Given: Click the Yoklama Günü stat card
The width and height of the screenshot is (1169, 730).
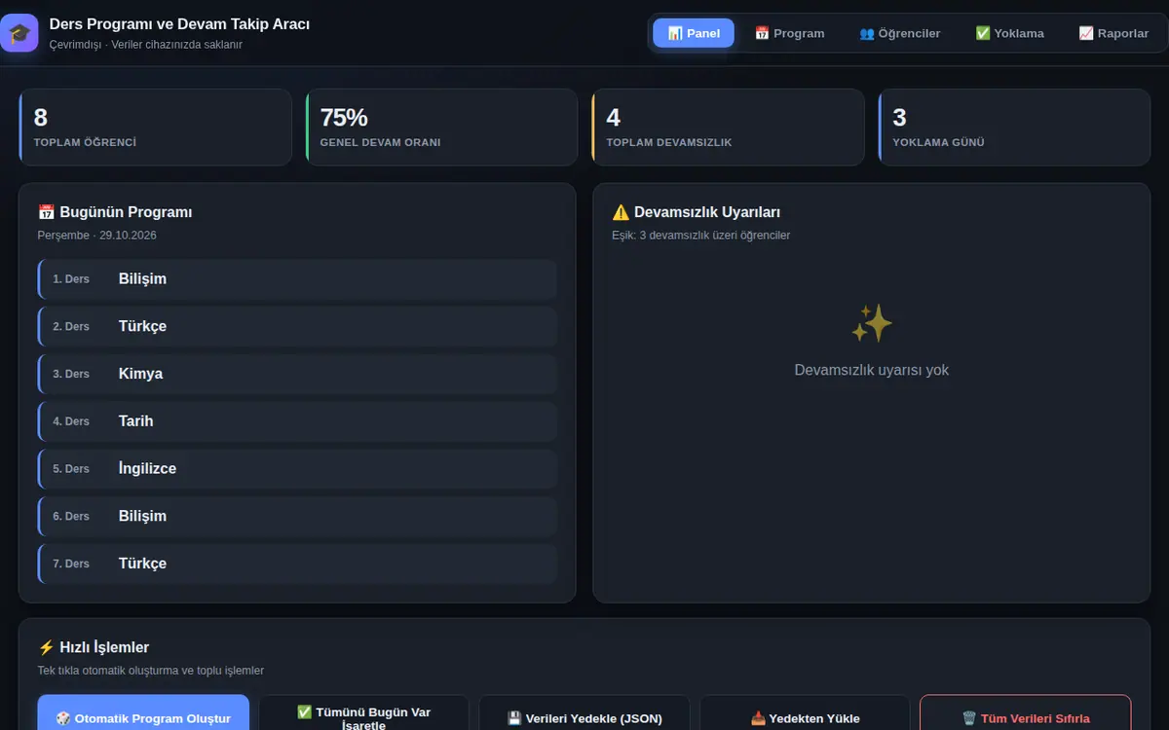Looking at the screenshot, I should pyautogui.click(x=1014, y=128).
